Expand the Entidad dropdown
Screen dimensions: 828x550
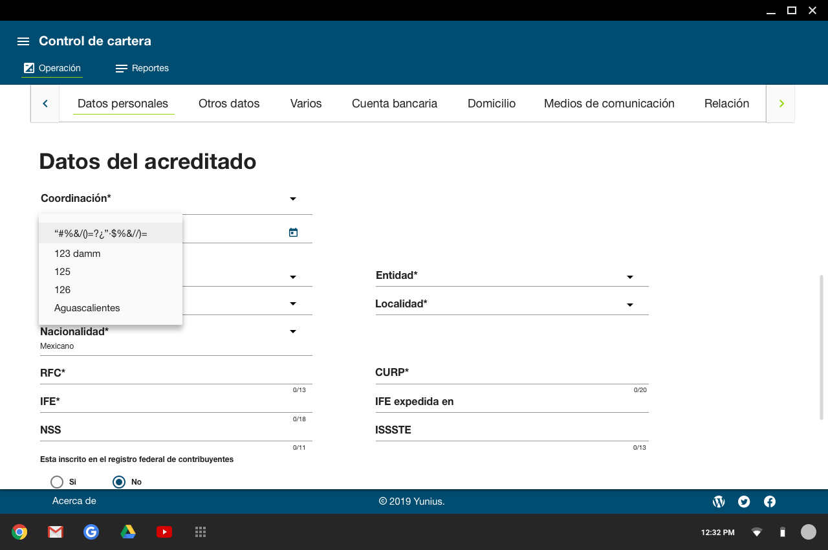pyautogui.click(x=629, y=277)
